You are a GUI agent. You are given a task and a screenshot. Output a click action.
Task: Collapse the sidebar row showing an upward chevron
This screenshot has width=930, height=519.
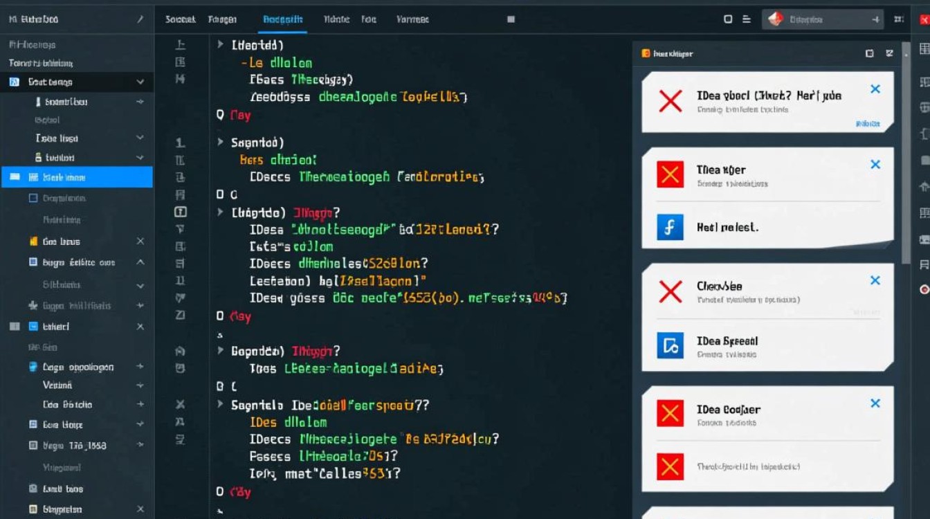pos(140,262)
